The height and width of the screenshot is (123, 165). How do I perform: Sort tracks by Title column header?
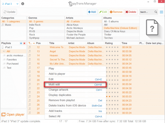coord(57,43)
